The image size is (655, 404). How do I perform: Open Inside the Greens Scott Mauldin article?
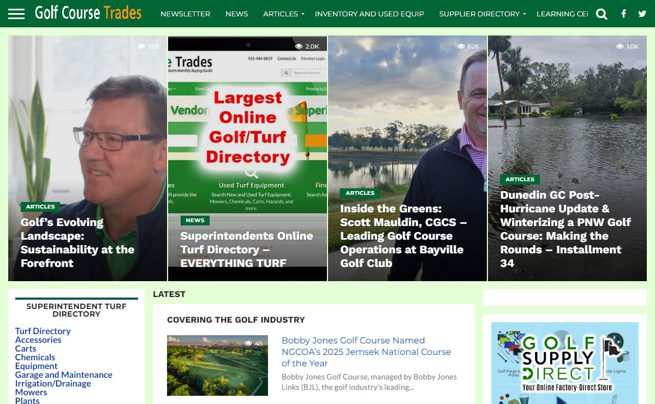[x=403, y=236]
